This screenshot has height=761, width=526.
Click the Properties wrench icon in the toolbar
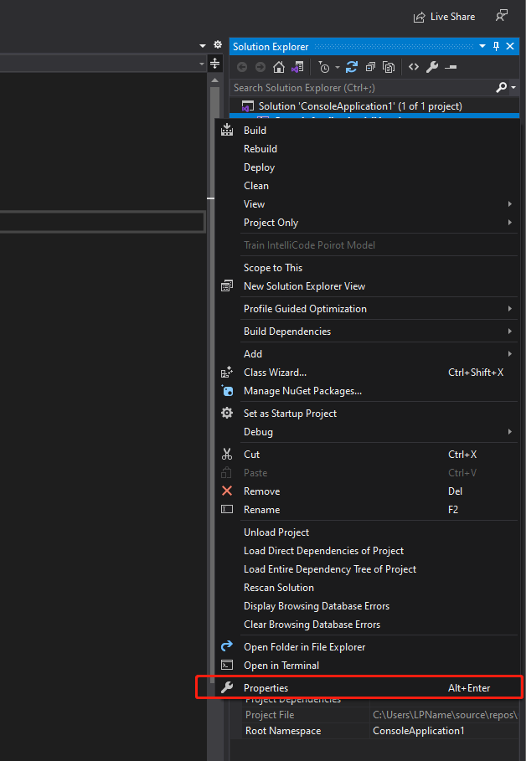433,66
